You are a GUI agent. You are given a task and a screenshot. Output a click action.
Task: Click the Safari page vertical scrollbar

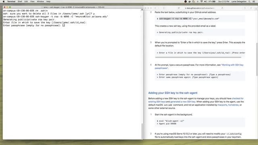click(x=257, y=59)
